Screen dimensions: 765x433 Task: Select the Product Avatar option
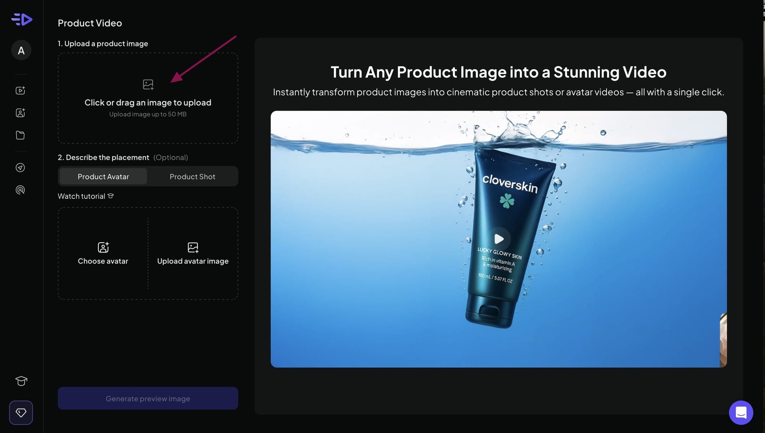pos(103,176)
